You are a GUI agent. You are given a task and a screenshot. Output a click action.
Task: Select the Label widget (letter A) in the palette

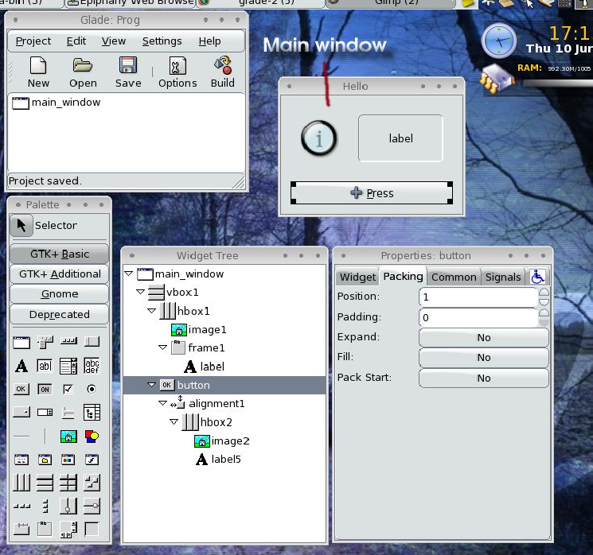pos(21,366)
